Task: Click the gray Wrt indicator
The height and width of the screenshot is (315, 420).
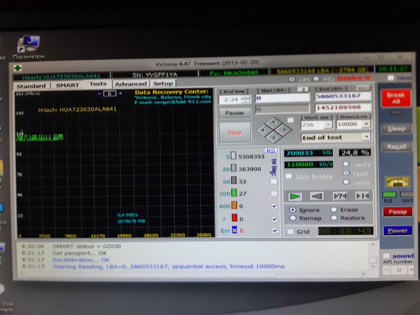Action: [x=406, y=194]
